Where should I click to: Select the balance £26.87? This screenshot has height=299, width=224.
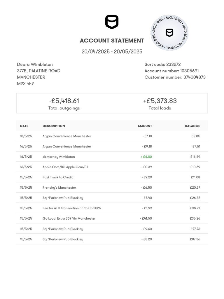[195, 198]
